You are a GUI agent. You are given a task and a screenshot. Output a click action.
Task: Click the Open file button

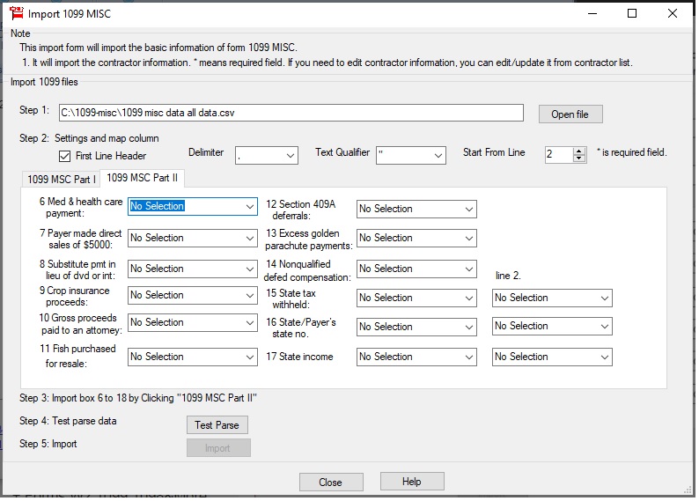pos(570,114)
